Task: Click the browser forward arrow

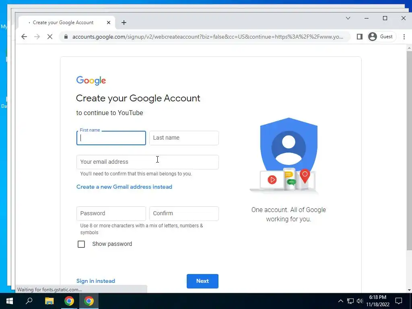Action: (x=37, y=37)
